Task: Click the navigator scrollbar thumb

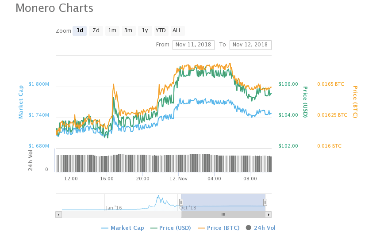Action: tap(223, 214)
